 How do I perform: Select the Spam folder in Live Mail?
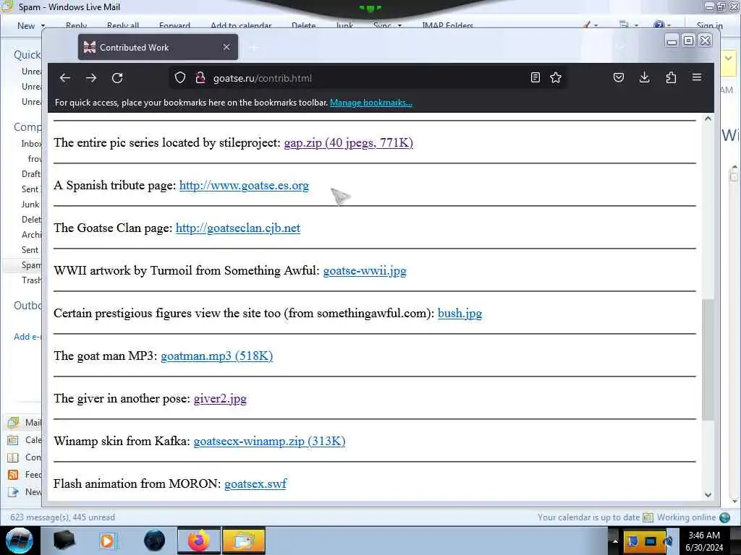31,264
